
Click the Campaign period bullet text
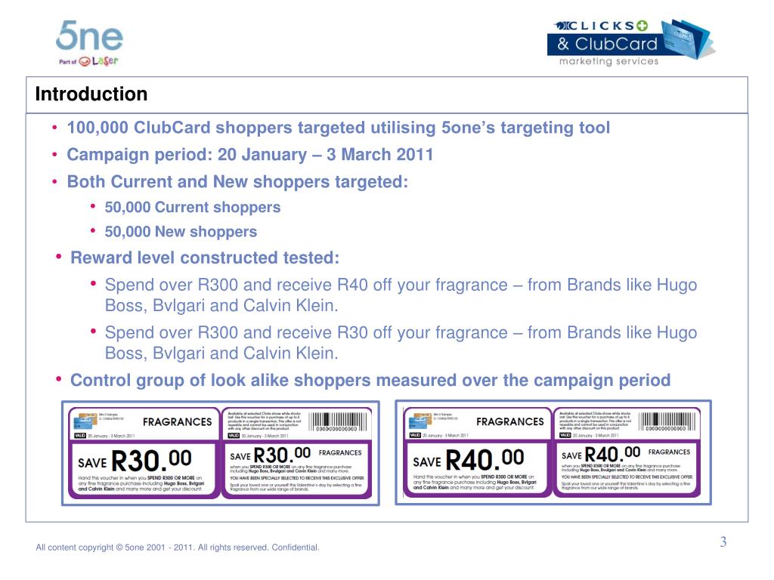click(249, 154)
